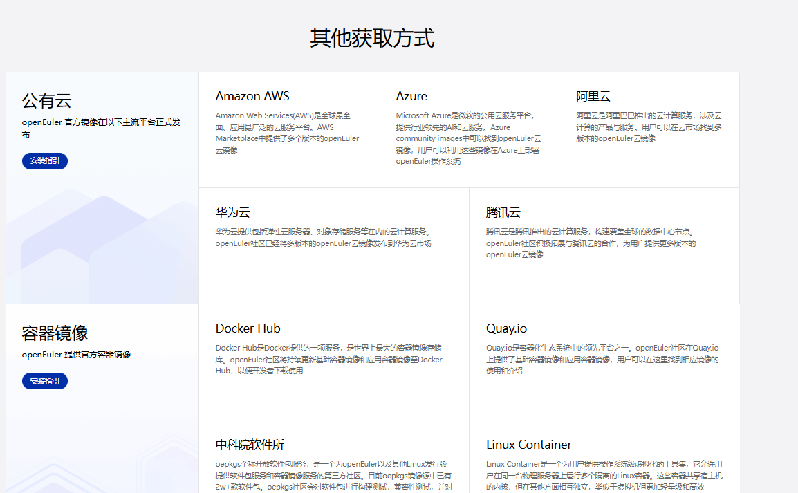Open the Azure card title
Image resolution: width=798 pixels, height=493 pixels.
(411, 96)
